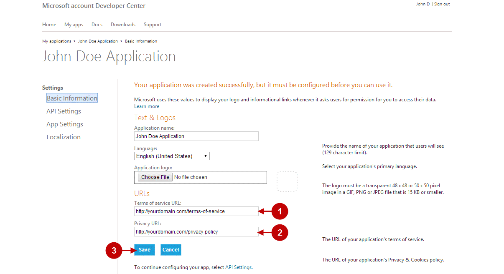Screen dimensions: 504x274
Task: Cancel the current changes
Action: [x=171, y=249]
